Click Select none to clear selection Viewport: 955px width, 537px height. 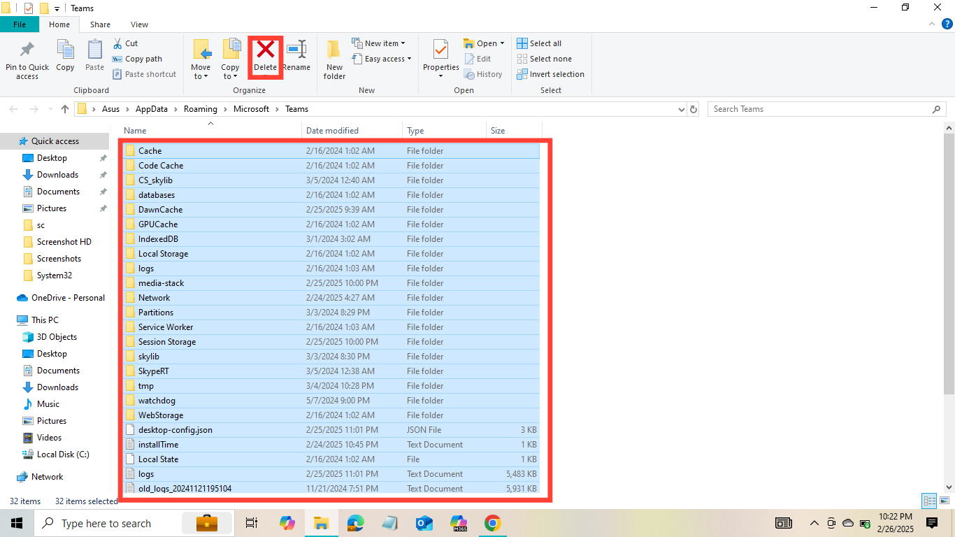tap(545, 59)
